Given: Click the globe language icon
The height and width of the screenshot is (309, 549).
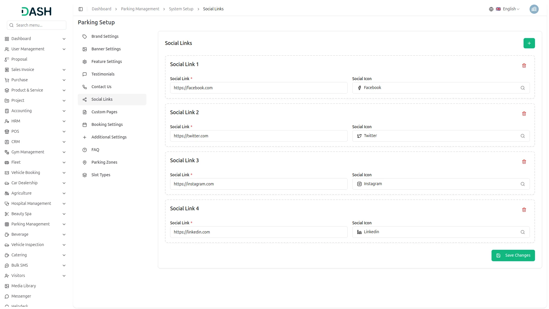Looking at the screenshot, I should (x=491, y=9).
